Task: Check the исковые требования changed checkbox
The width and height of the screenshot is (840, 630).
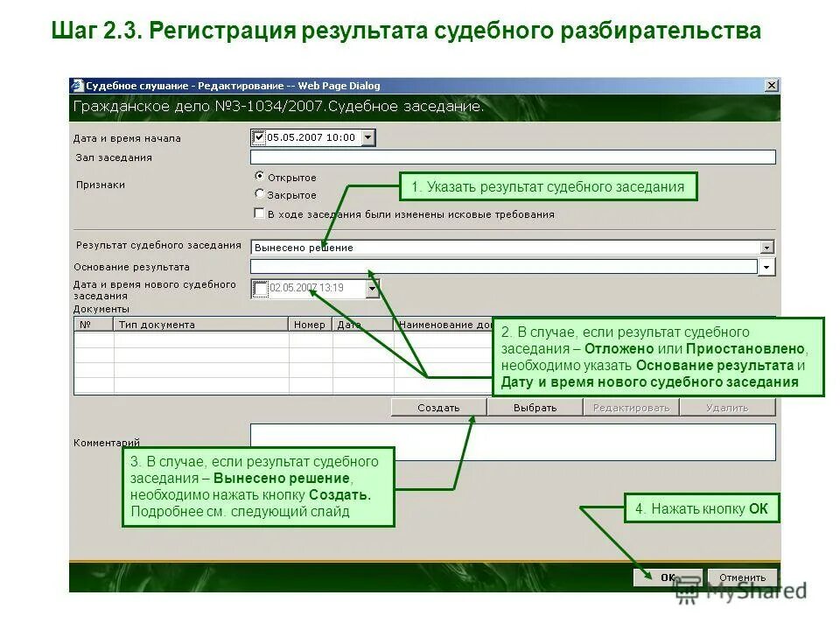Action: click(257, 213)
